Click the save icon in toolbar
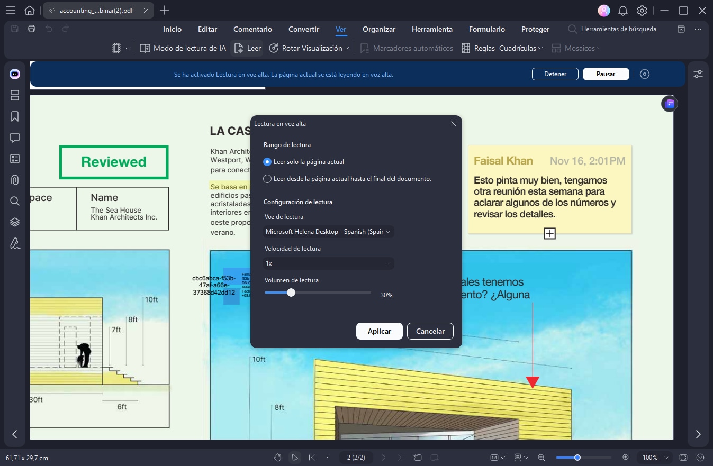The height and width of the screenshot is (466, 713). [15, 29]
